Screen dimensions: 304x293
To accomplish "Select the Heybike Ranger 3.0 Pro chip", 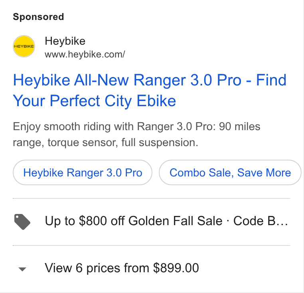I will tap(83, 172).
